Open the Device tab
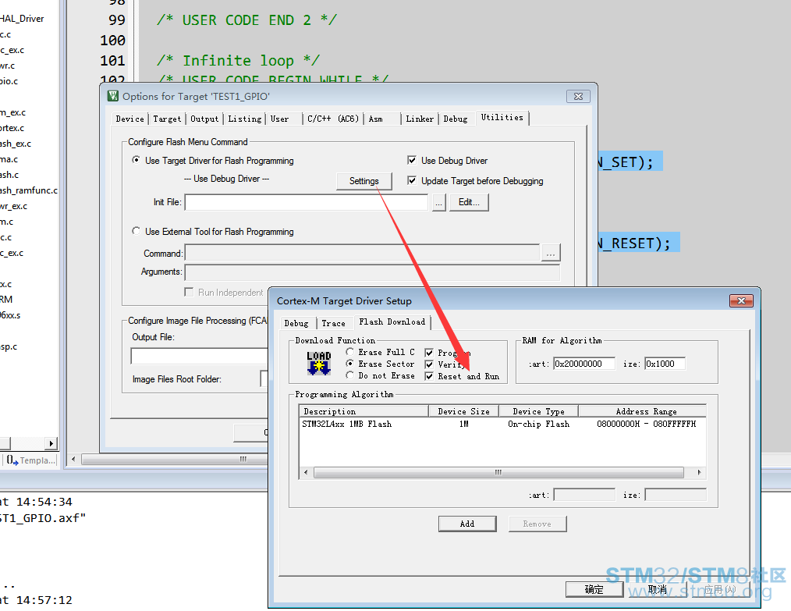 (x=129, y=119)
